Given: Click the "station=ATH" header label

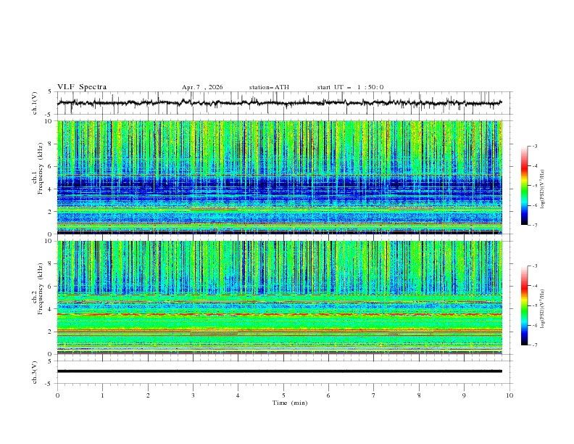Looking at the screenshot, I should pyautogui.click(x=269, y=87).
